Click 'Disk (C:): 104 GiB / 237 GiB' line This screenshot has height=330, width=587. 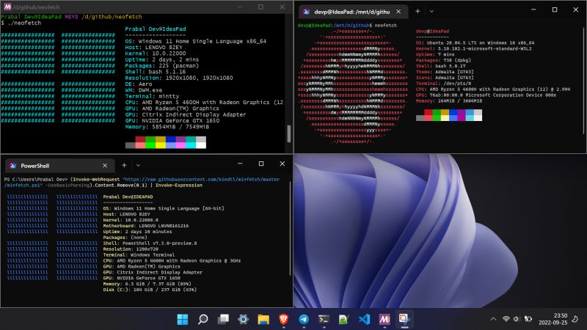pyautogui.click(x=150, y=290)
